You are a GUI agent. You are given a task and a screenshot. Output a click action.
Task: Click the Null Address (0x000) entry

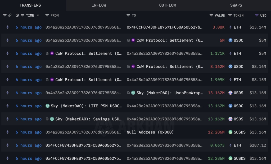(150, 132)
